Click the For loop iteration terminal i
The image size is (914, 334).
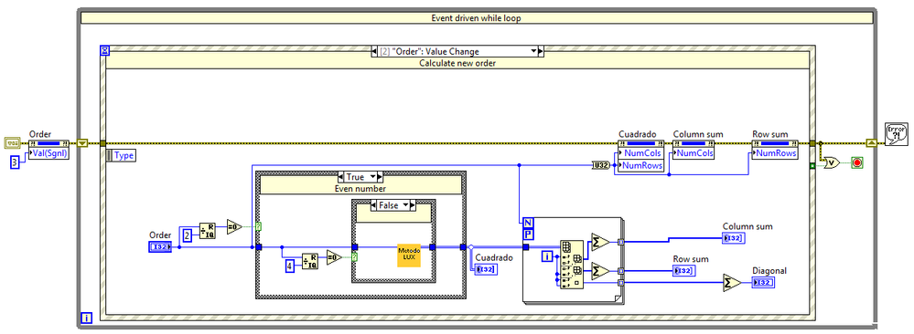[x=547, y=256]
